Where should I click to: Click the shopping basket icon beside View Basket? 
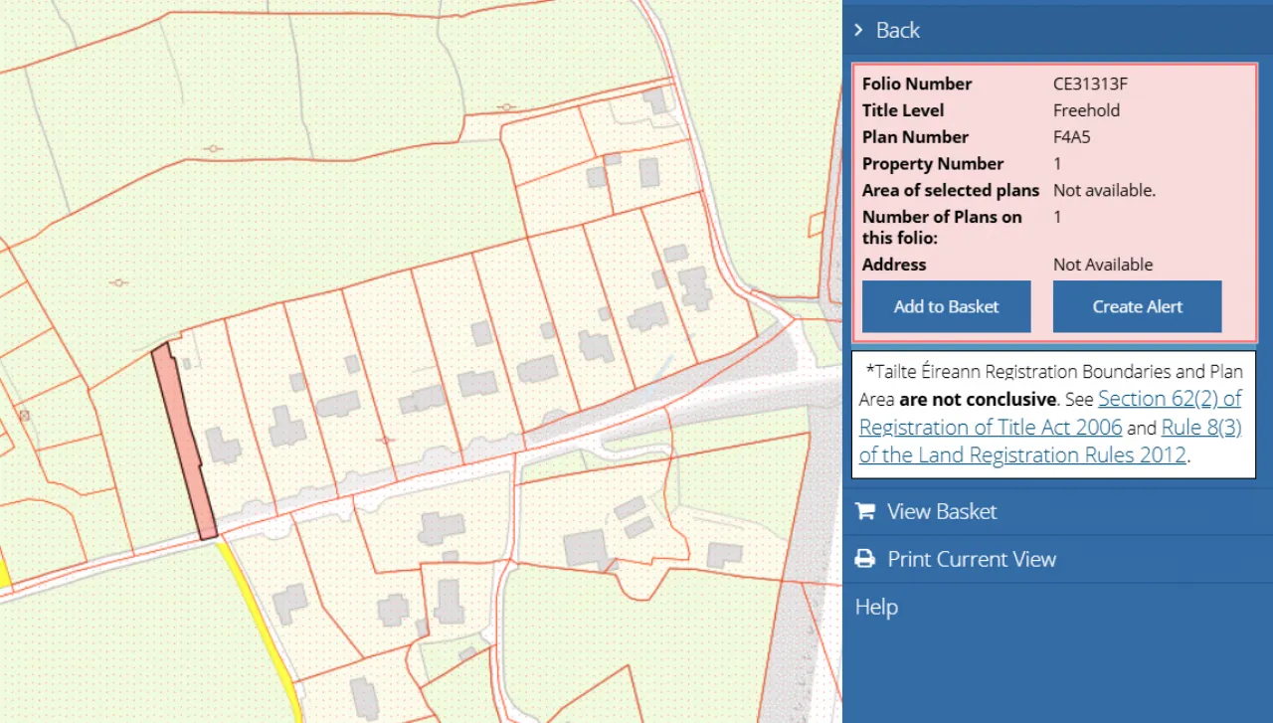coord(864,511)
